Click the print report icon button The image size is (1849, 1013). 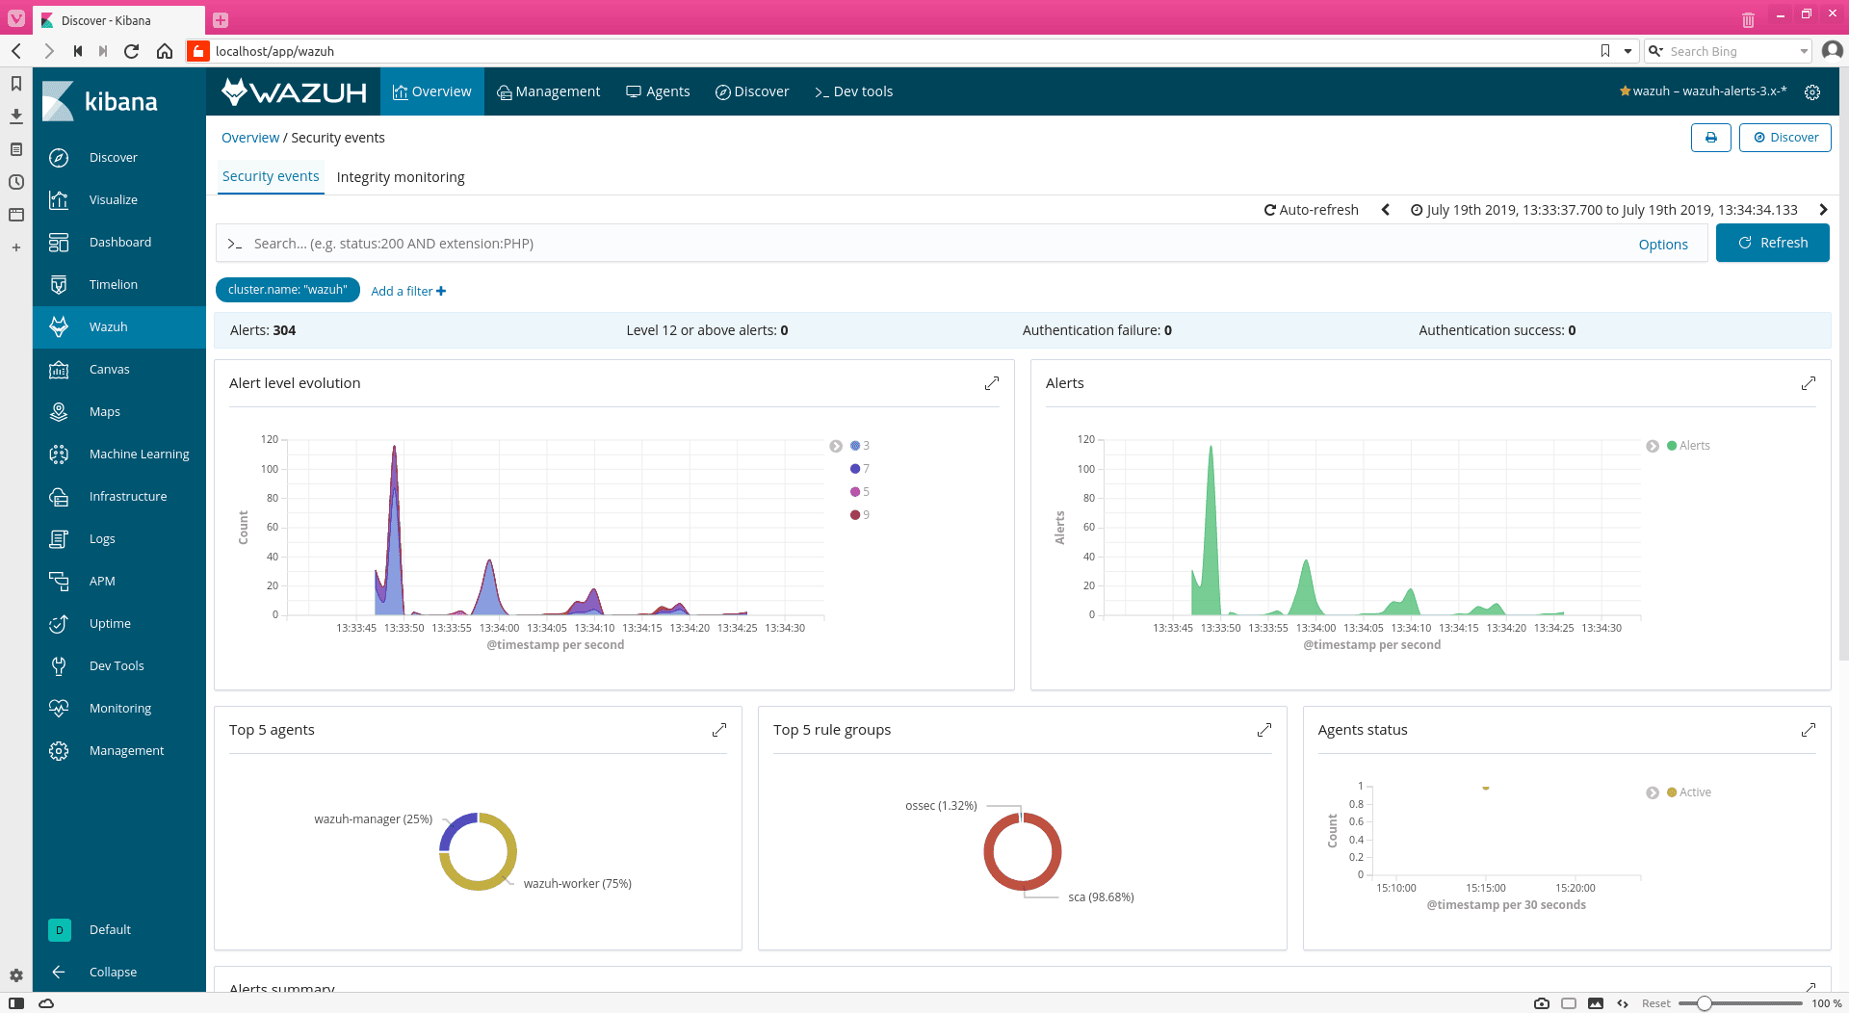click(1710, 138)
